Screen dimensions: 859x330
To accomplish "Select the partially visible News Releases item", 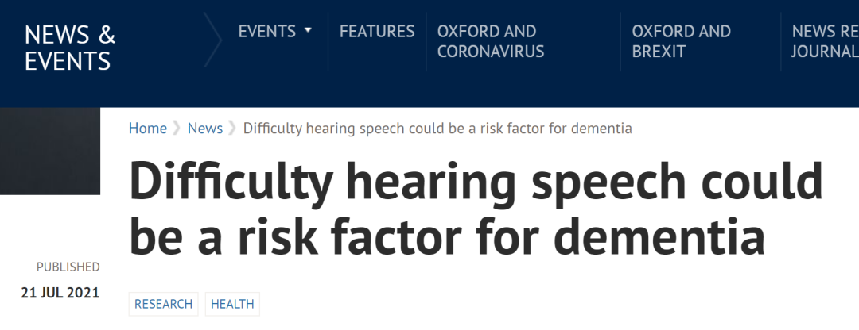I will pos(825,41).
